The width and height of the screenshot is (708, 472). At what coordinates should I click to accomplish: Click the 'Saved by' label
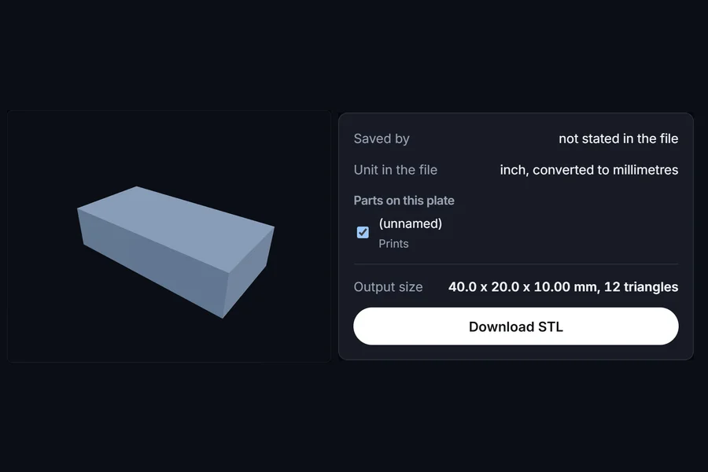pyautogui.click(x=382, y=138)
